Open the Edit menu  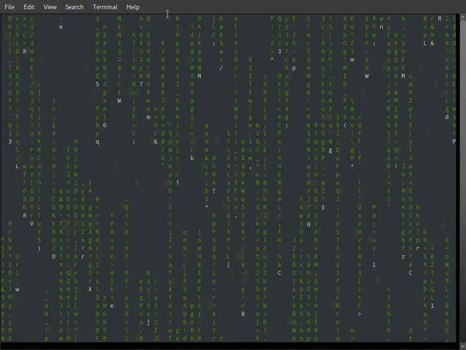[x=29, y=7]
